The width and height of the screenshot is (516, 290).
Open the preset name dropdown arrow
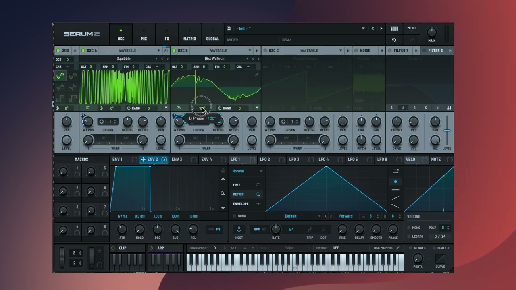[363, 29]
